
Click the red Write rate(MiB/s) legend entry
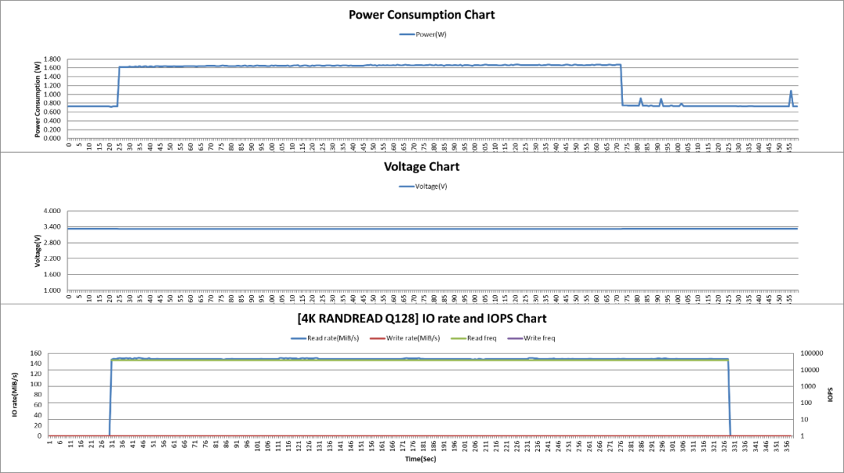(x=406, y=338)
